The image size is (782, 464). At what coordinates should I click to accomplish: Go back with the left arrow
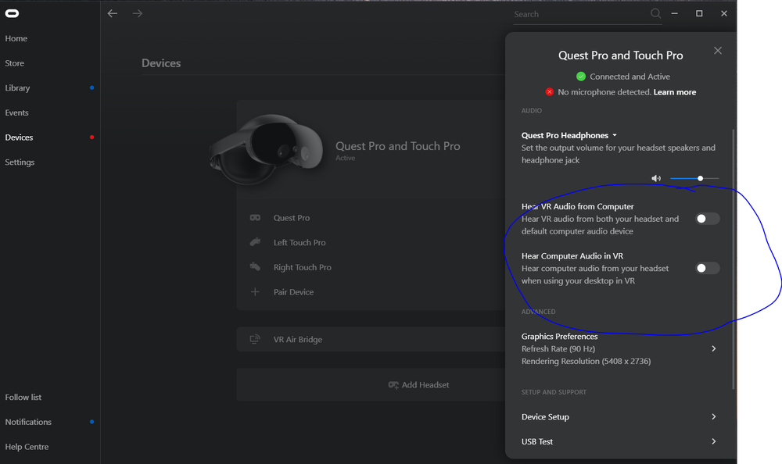click(113, 13)
